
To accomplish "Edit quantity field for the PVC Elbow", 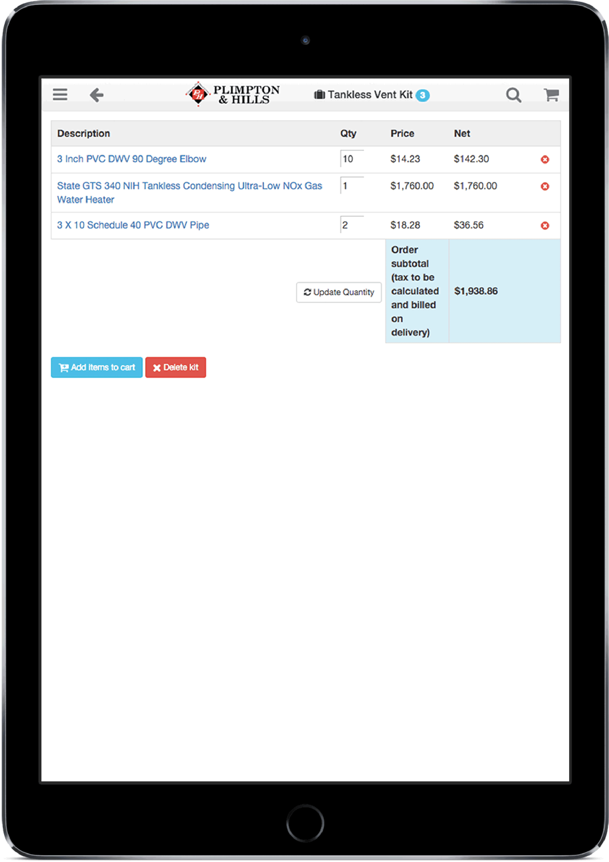I will click(352, 159).
